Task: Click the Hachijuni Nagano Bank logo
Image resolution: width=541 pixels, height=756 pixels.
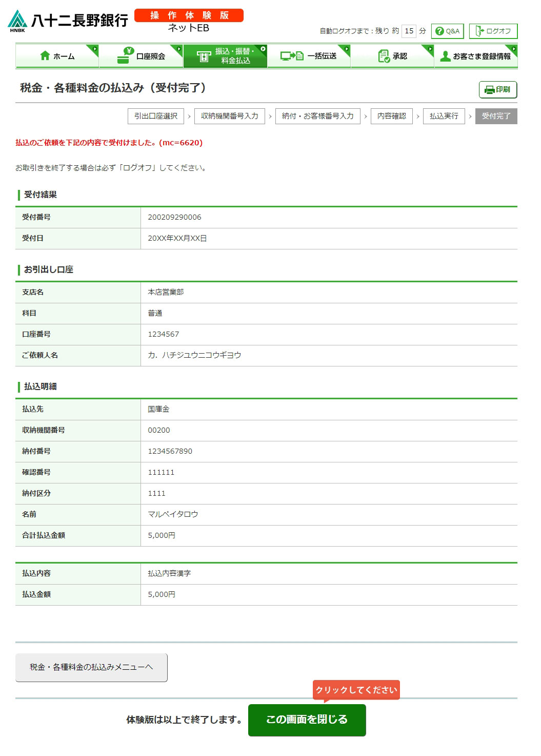Action: [x=68, y=21]
